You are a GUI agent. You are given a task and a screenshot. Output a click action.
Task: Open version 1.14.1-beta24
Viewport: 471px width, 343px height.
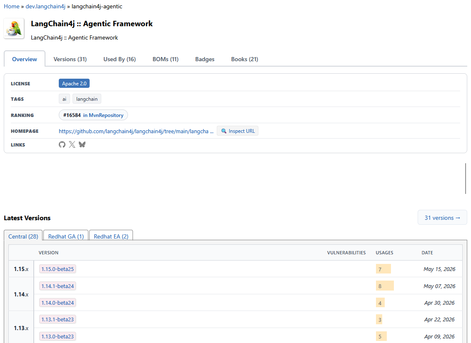(x=58, y=286)
